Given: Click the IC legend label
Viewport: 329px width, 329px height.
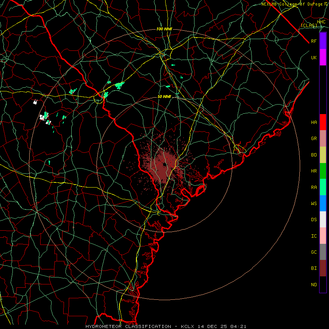Looking at the screenshot, I should tap(314, 236).
